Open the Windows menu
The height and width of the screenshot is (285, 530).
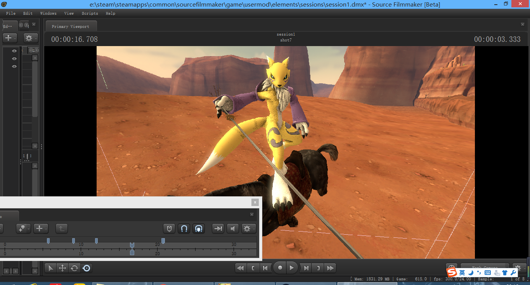point(48,13)
